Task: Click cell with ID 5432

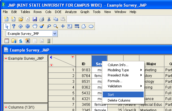Action: coord(84,93)
